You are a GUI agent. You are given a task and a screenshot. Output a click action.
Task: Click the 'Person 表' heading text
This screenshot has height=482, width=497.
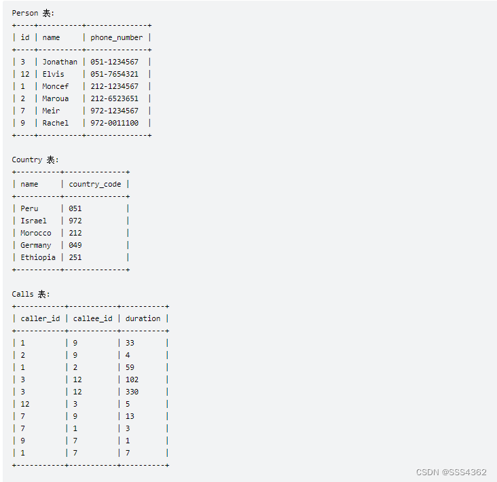tap(33, 13)
